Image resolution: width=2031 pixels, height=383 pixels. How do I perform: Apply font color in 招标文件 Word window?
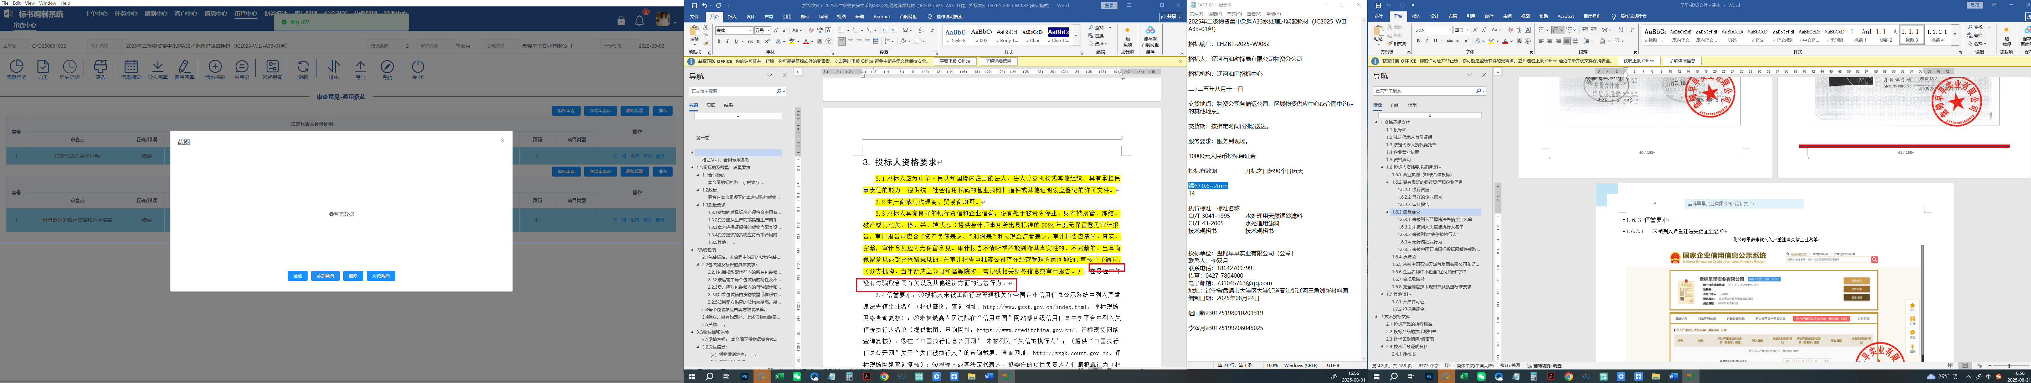(x=806, y=41)
